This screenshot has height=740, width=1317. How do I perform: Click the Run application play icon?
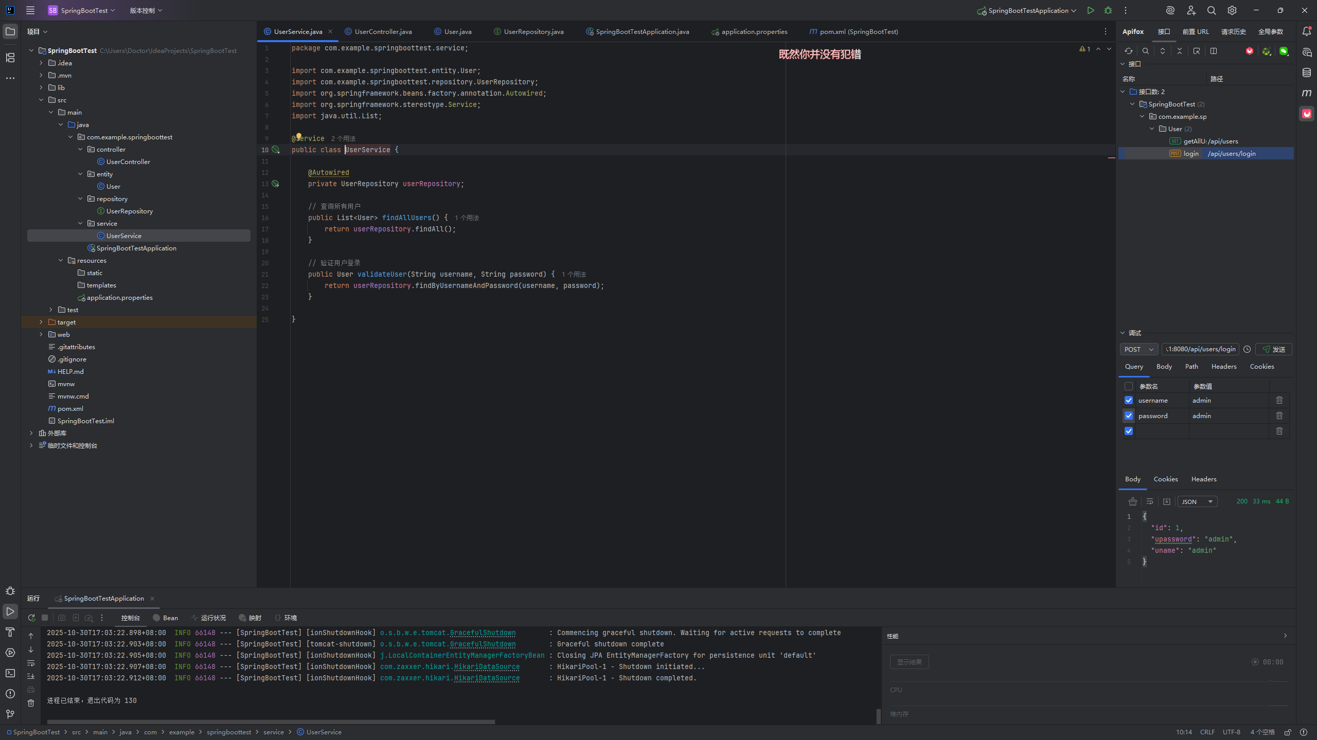pyautogui.click(x=1090, y=10)
